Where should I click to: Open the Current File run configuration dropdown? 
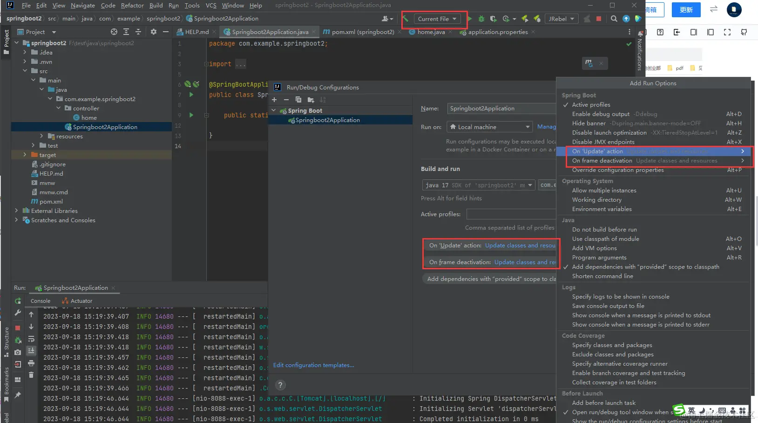pos(437,19)
